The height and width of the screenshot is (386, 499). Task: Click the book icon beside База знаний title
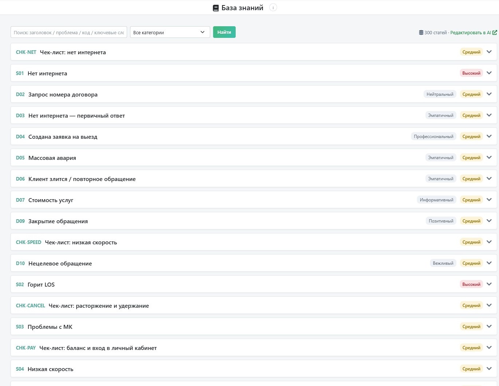tap(216, 8)
